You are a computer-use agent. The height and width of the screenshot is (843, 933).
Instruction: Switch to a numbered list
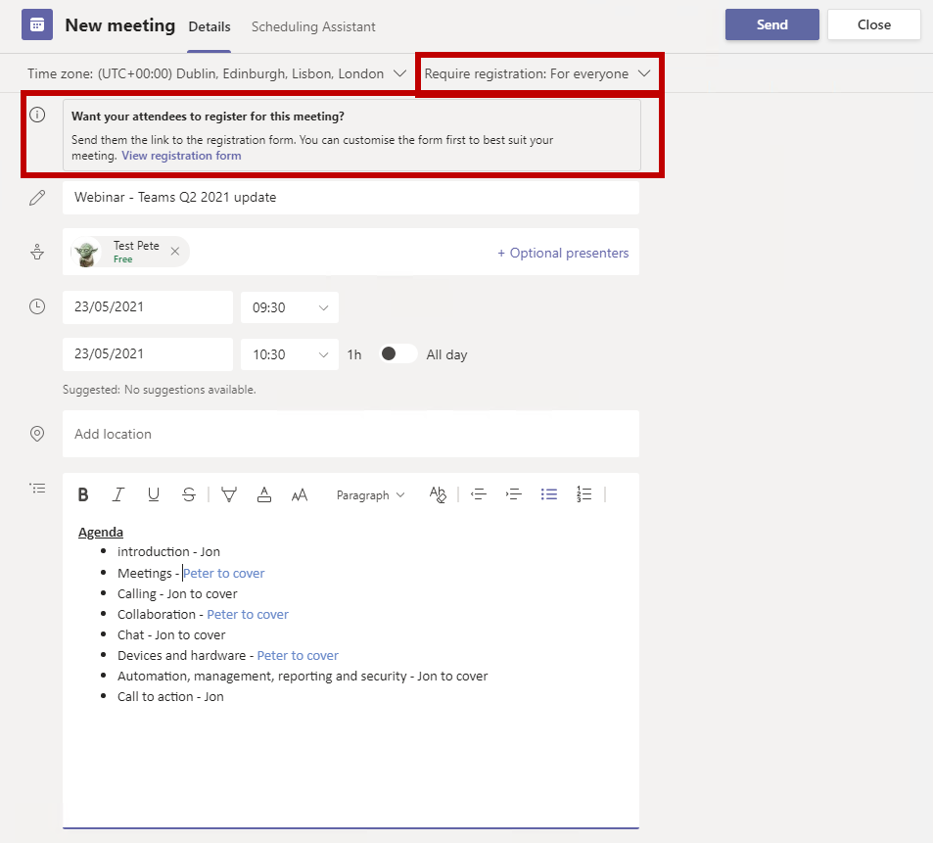(584, 495)
